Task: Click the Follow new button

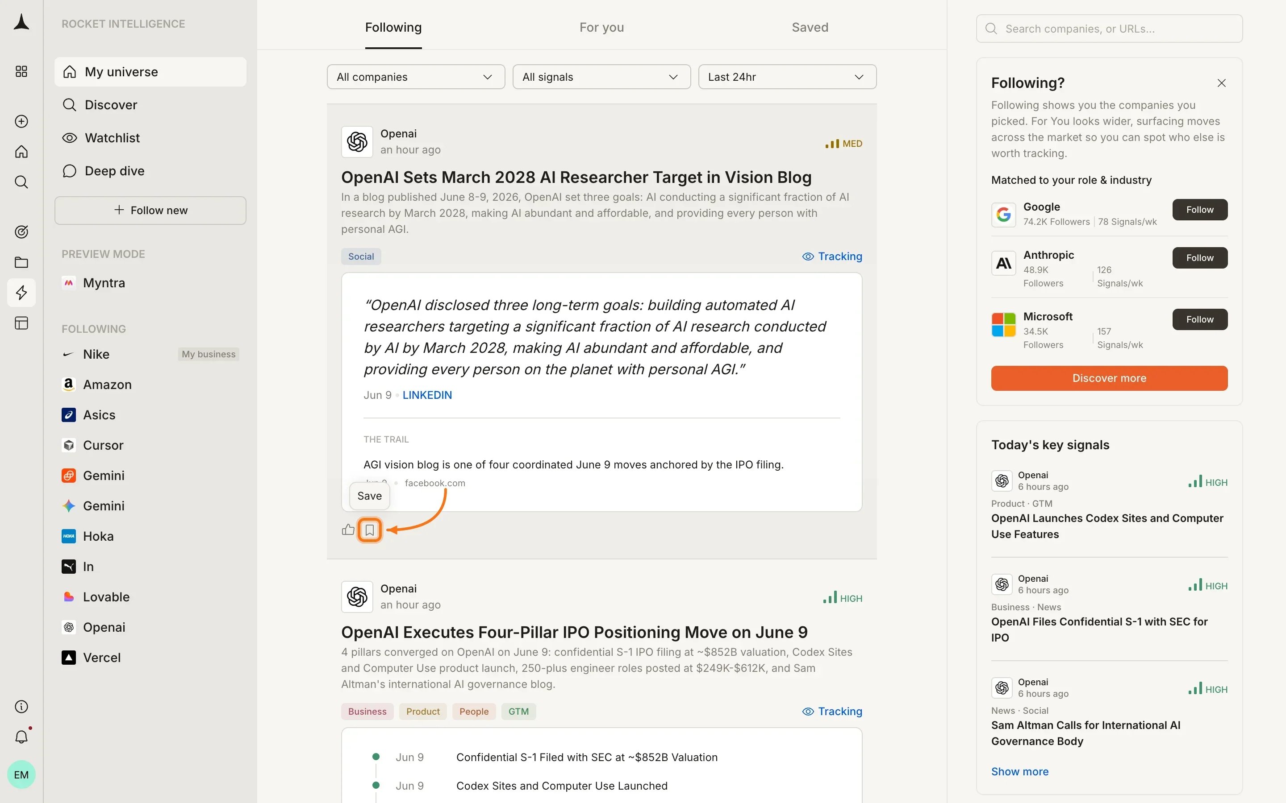Action: pyautogui.click(x=150, y=210)
